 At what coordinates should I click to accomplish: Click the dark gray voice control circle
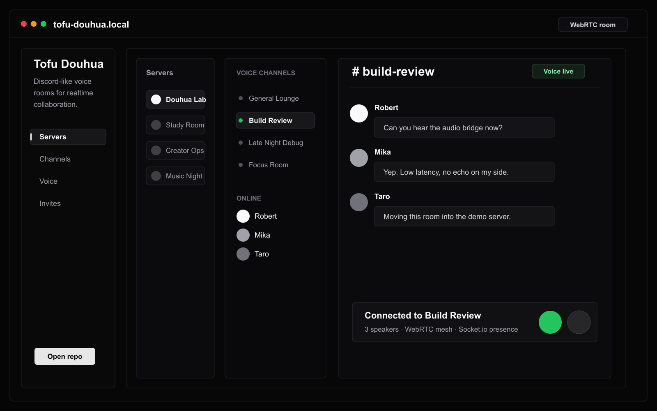pos(579,322)
